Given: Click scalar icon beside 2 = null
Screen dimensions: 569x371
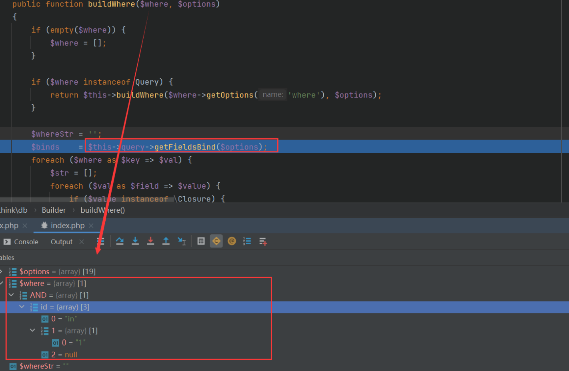Looking at the screenshot, I should [45, 355].
